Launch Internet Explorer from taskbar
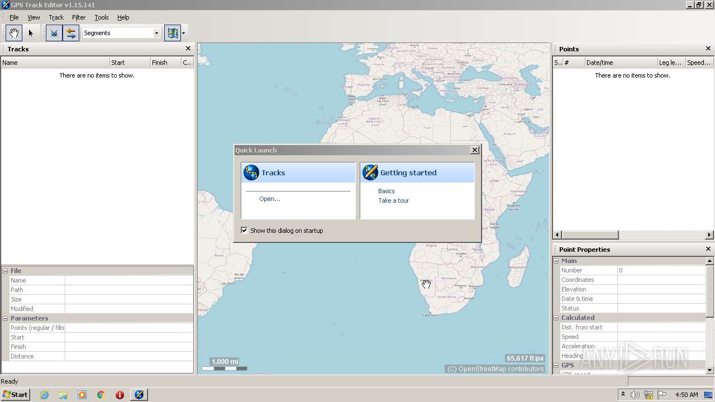This screenshot has height=402, width=715. click(44, 395)
